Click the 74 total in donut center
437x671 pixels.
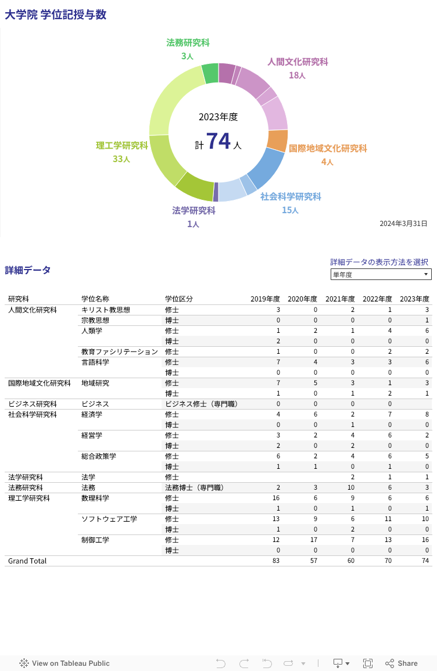click(x=218, y=141)
